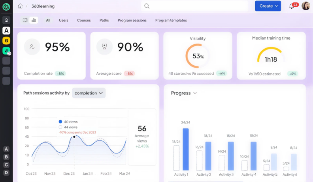313x182 pixels.
Task: Click the -8% average score badge
Action: (129, 74)
